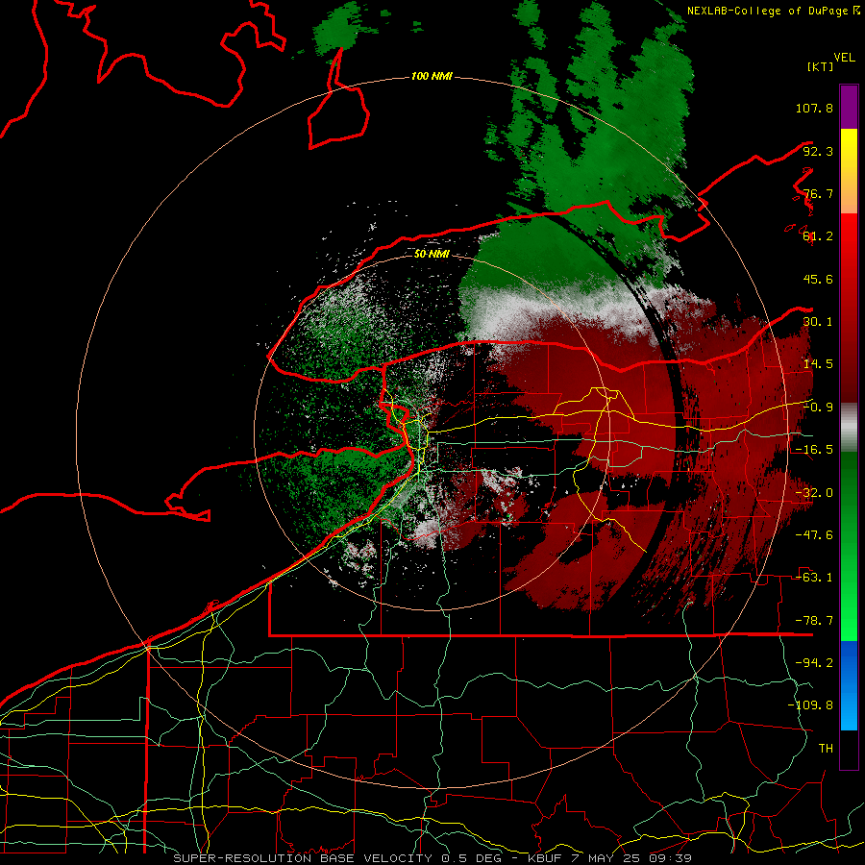The width and height of the screenshot is (865, 865).
Task: Click the 61.2 velocity scale value
Action: tap(818, 236)
